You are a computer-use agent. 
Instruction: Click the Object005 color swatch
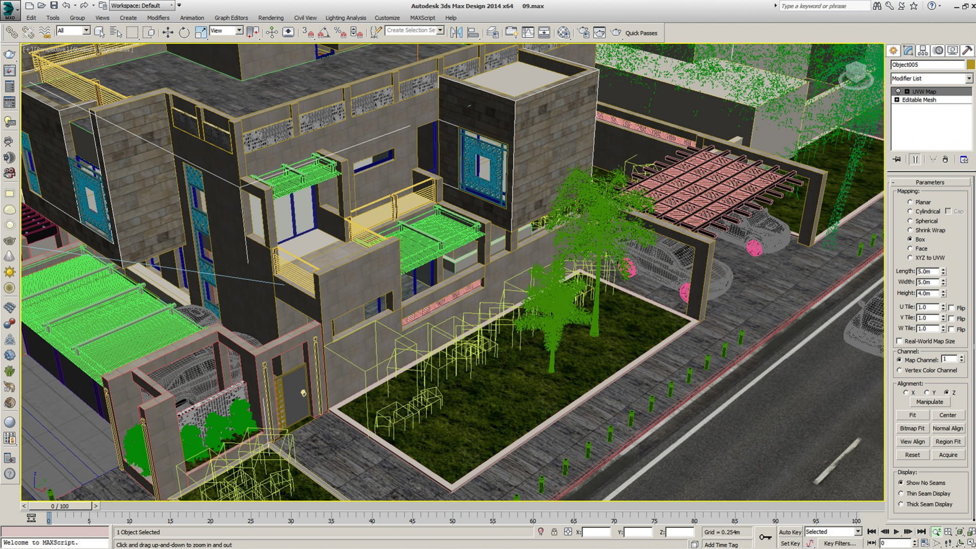point(970,65)
